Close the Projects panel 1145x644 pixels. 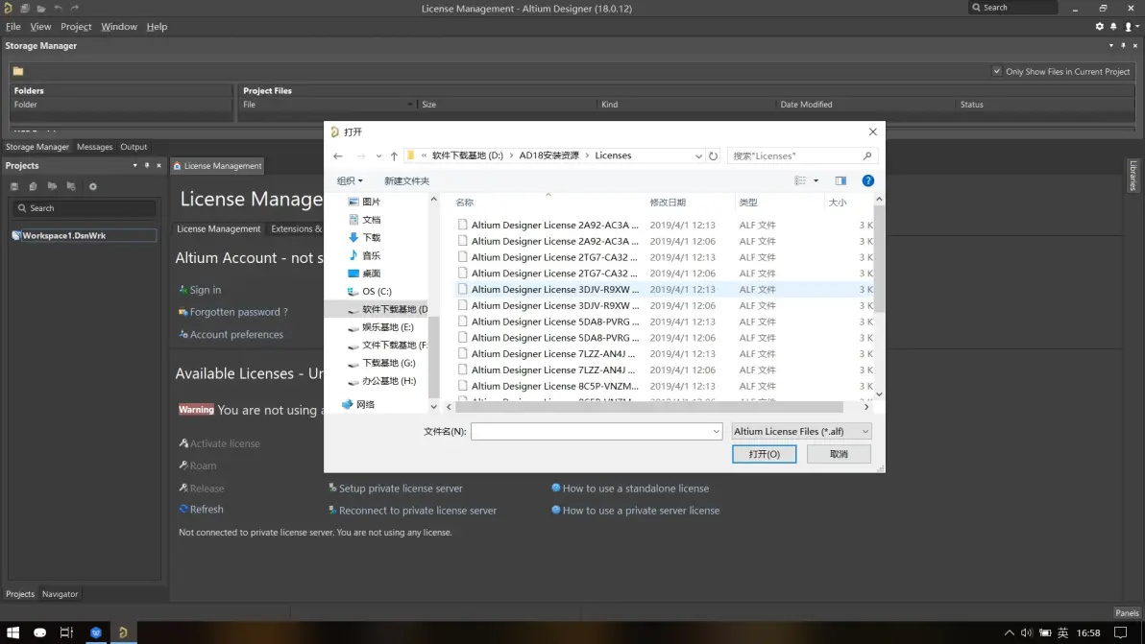(158, 165)
